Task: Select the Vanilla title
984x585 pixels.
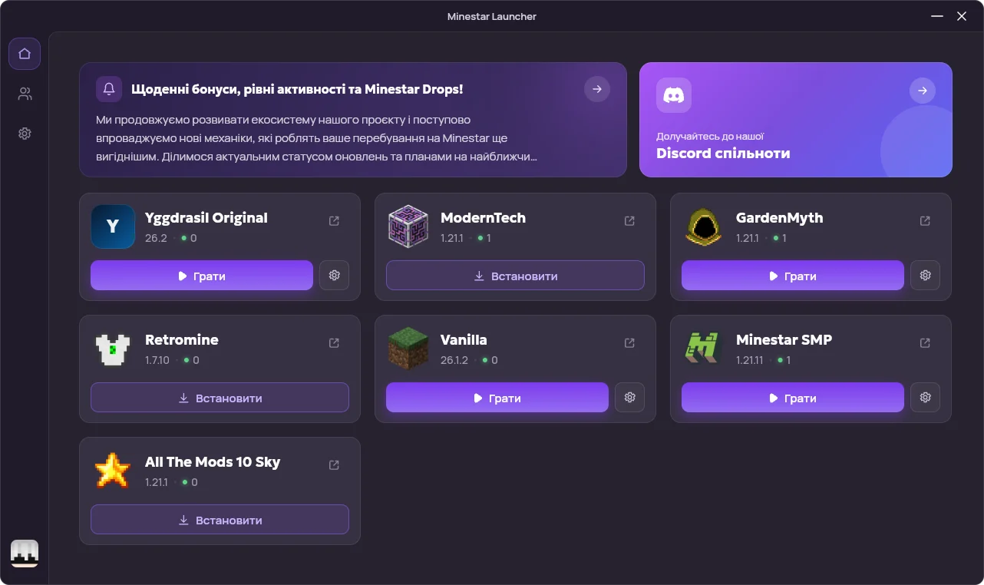Action: [x=464, y=339]
